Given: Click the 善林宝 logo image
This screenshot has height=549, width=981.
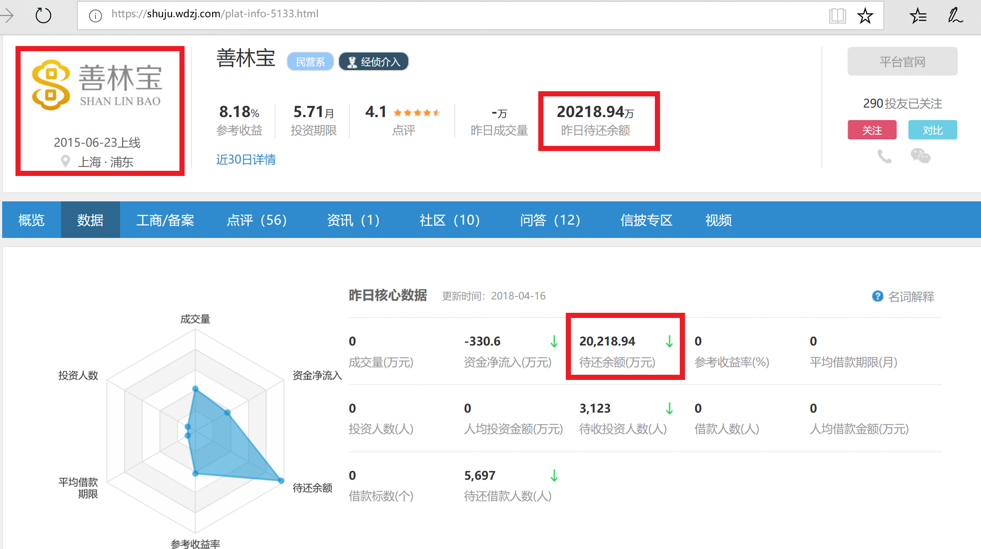Looking at the screenshot, I should [x=97, y=85].
